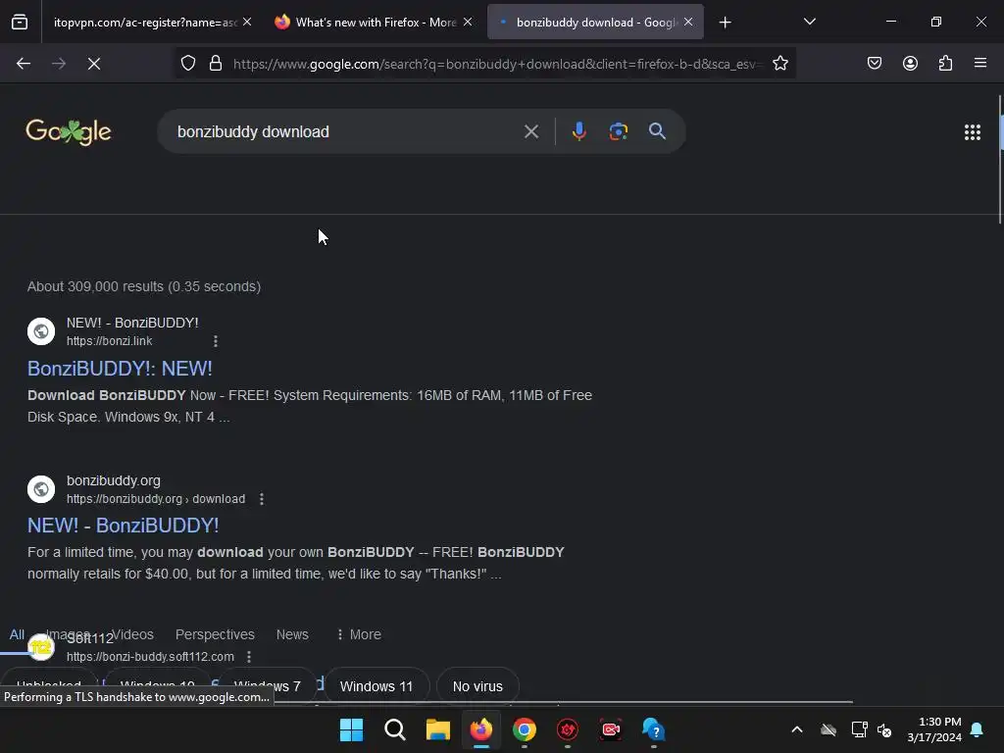Bookmark this page with the star

click(779, 64)
